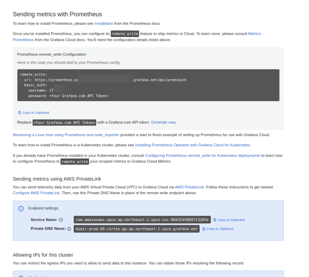Copy the Service Name value to clipboard
The width and height of the screenshot is (309, 277).
pos(229,220)
